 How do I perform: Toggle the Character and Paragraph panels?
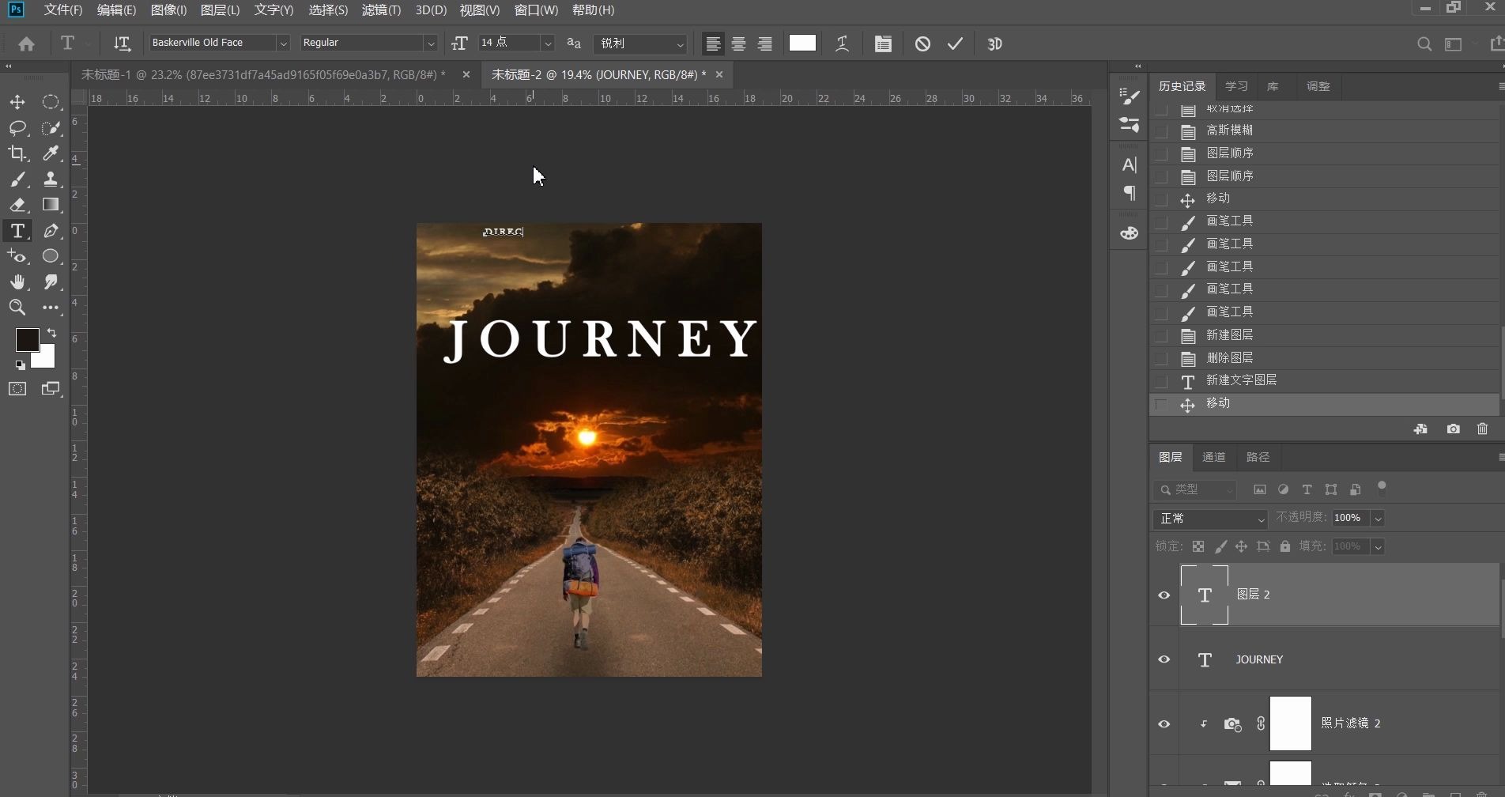pos(883,44)
